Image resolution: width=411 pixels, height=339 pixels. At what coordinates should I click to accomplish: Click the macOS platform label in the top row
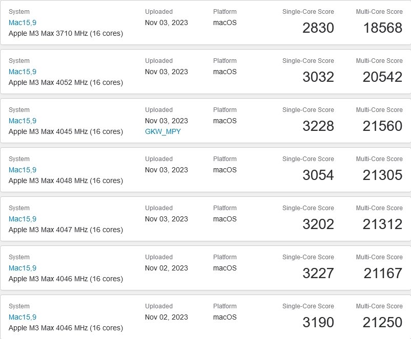tap(224, 22)
